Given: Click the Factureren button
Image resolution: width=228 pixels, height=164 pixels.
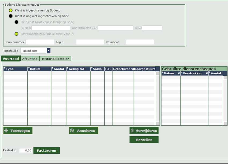Looking at the screenshot, I should pyautogui.click(x=46, y=151).
